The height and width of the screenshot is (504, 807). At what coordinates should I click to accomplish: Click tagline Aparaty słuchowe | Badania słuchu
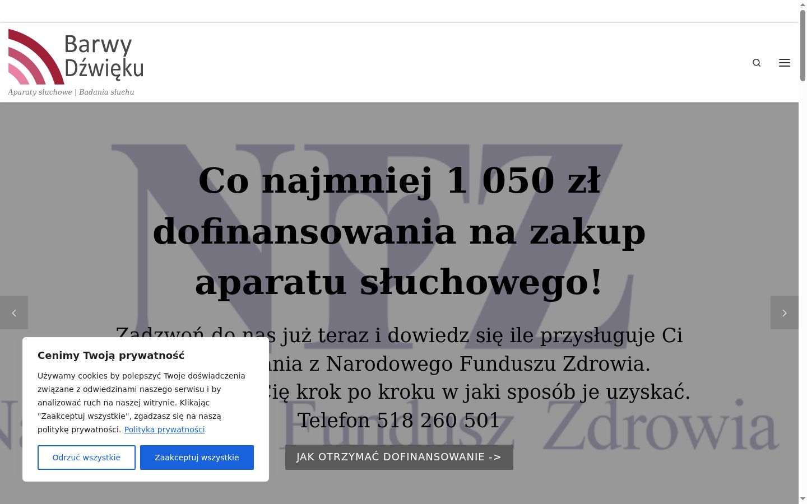[x=71, y=92]
